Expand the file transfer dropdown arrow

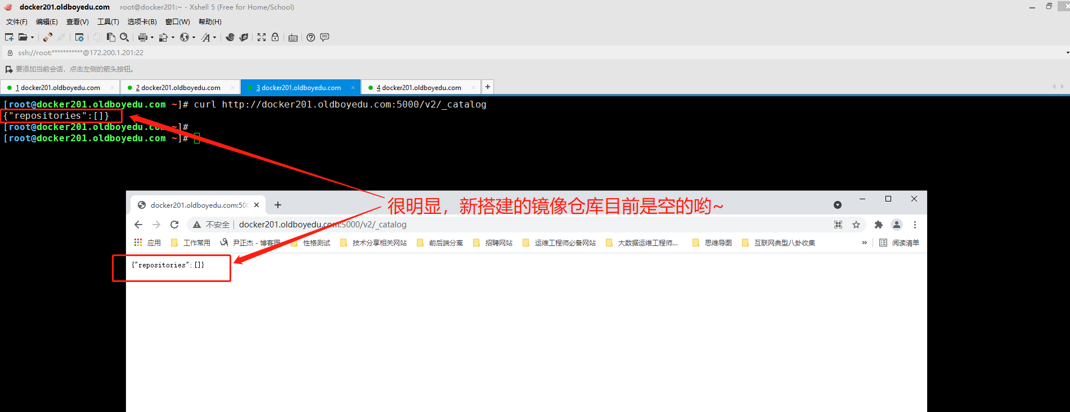[x=173, y=38]
